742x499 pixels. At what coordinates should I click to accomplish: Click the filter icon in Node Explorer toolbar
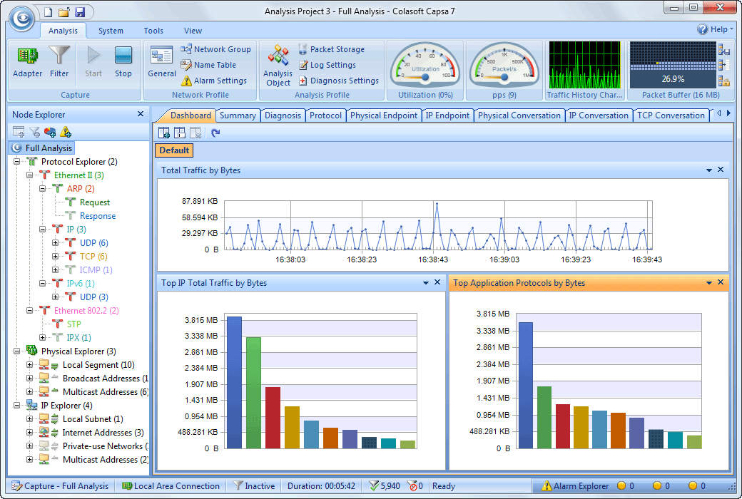(34, 133)
